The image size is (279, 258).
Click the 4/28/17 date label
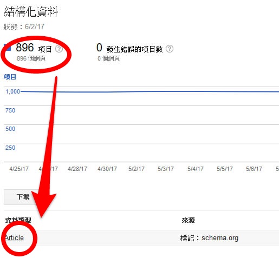(77, 169)
